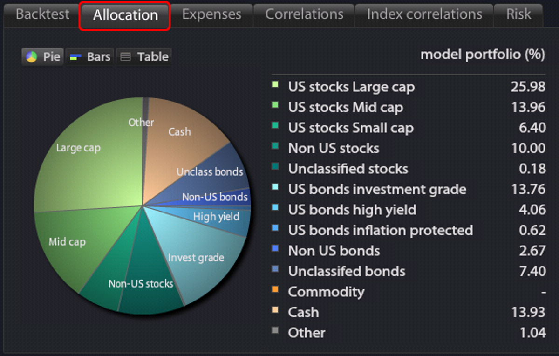Screen dimensions: 559x356
Task: Click the US stocks Large cap color swatch
Action: [x=275, y=85]
